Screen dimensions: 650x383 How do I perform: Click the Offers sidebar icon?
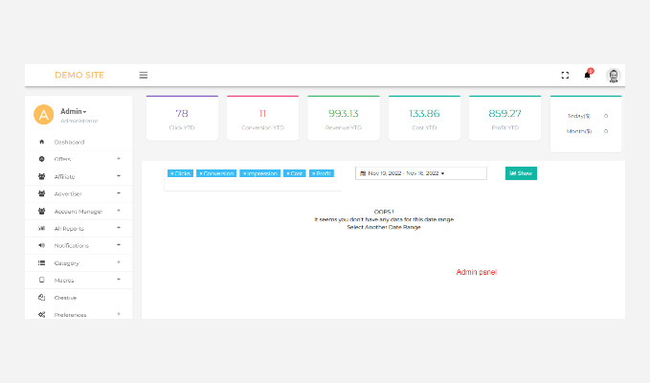(x=41, y=159)
